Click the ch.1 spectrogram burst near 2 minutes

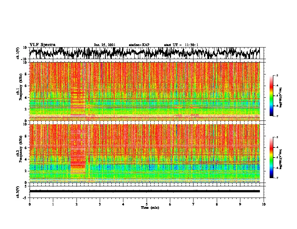pos(78,91)
